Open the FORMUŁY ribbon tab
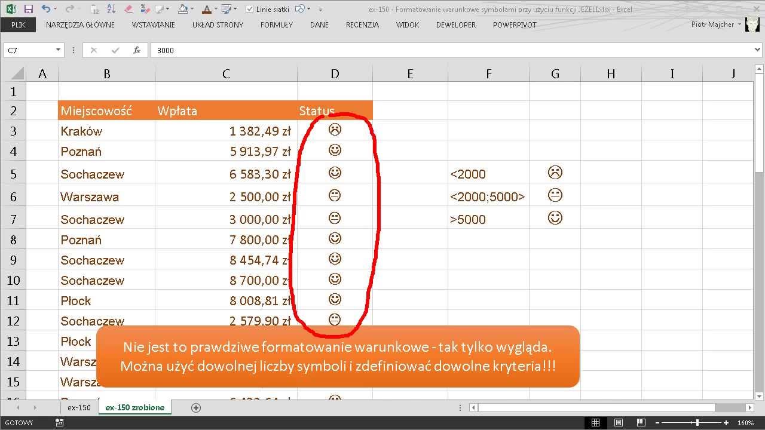This screenshot has height=430, width=765. coord(277,25)
